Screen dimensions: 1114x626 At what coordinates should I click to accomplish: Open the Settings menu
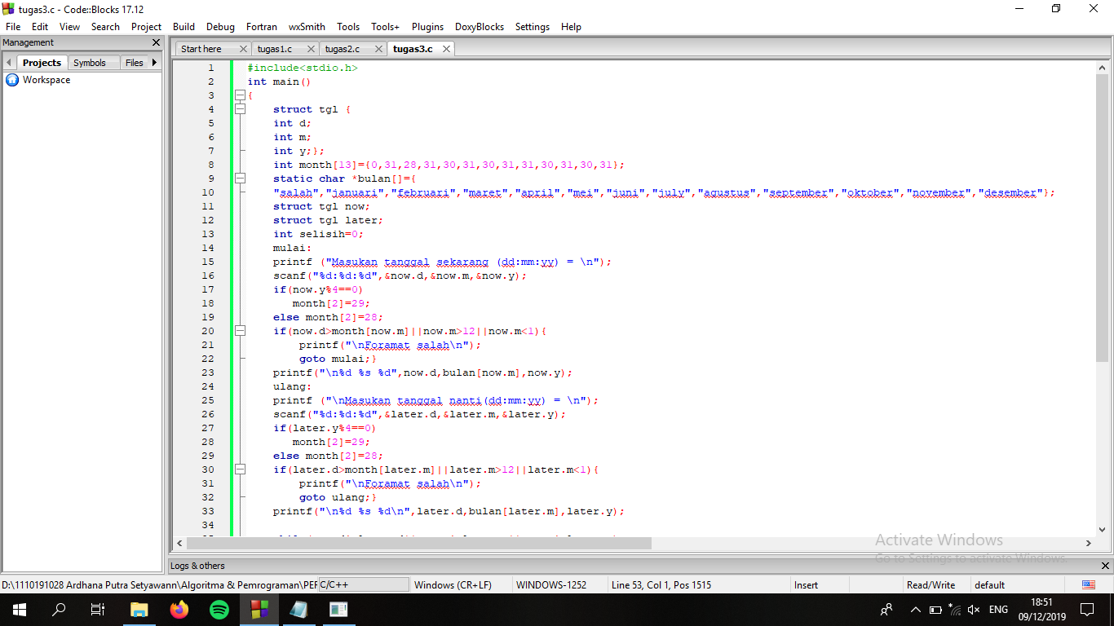pyautogui.click(x=533, y=27)
